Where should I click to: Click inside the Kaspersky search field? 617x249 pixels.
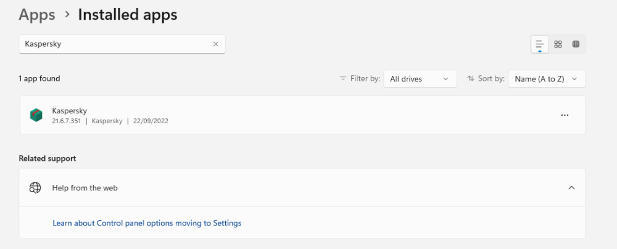point(114,44)
